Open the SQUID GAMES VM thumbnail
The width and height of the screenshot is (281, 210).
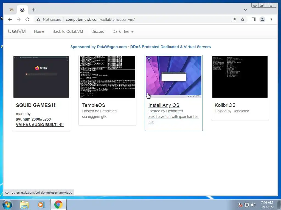[41, 77]
